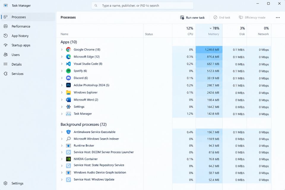Click the Settings gear icon in Apps list
285x190 pixels.
(68, 107)
